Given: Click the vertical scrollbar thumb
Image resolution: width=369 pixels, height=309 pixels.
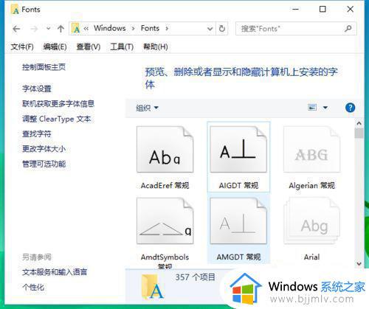Looking at the screenshot, I should (359, 133).
